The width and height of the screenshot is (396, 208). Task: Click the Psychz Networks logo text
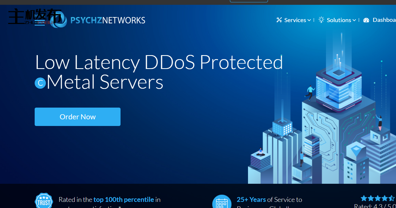(108, 20)
